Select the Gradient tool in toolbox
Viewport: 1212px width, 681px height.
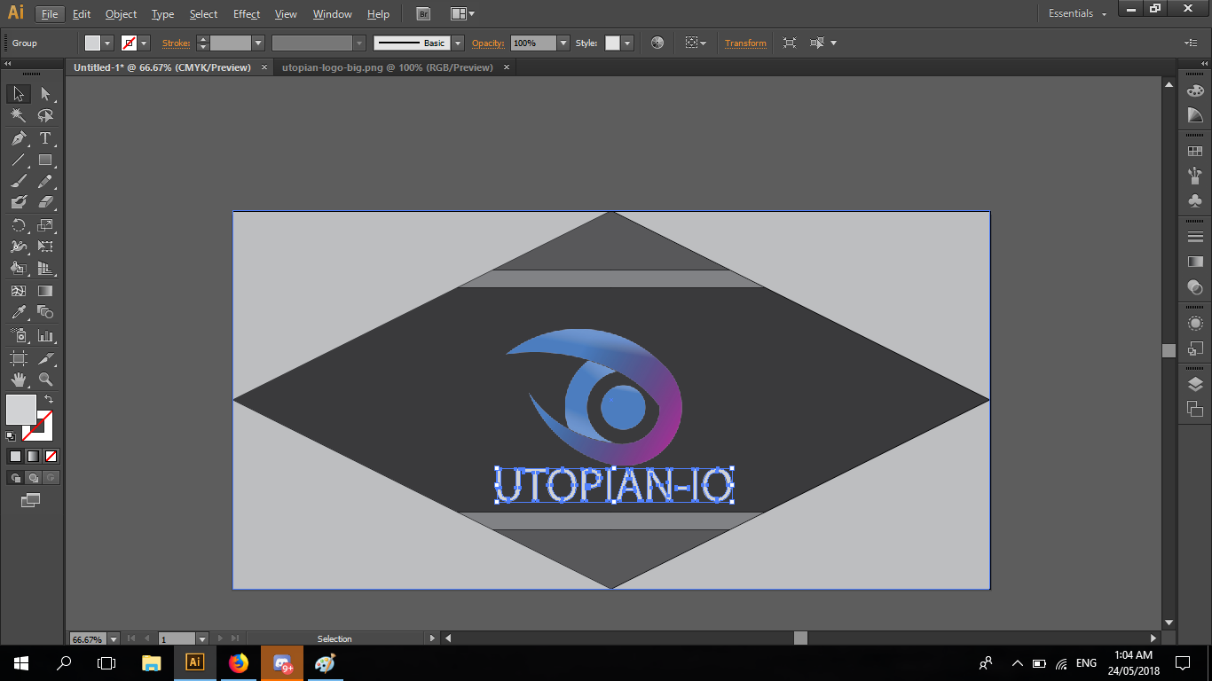(45, 290)
